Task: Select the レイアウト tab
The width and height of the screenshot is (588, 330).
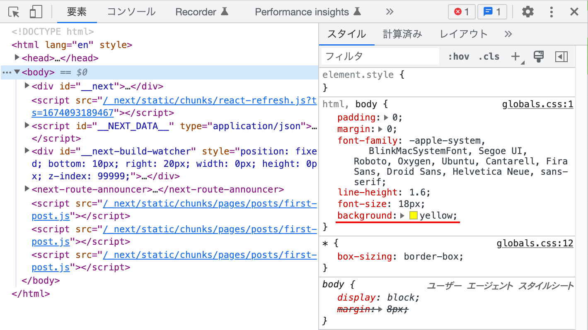Action: (464, 34)
